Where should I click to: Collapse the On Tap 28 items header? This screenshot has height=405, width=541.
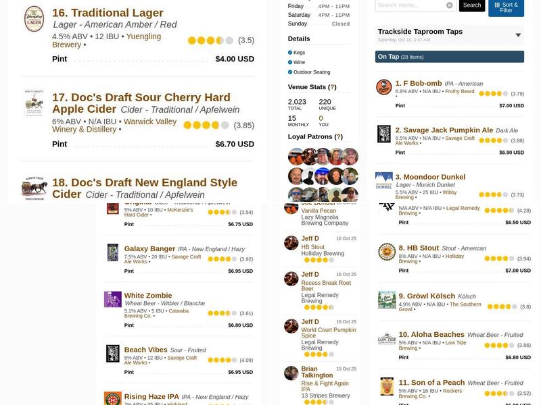click(x=449, y=57)
